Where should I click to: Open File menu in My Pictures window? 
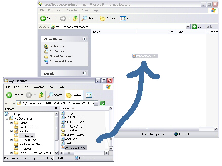point(8,87)
